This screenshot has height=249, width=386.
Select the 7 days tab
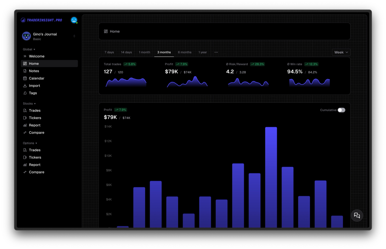[x=109, y=52]
